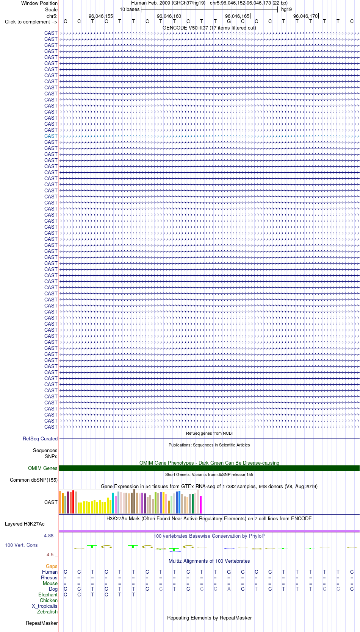Select the OMIM Genes track label
Image resolution: width=360 pixels, height=632 pixels.
point(43,468)
